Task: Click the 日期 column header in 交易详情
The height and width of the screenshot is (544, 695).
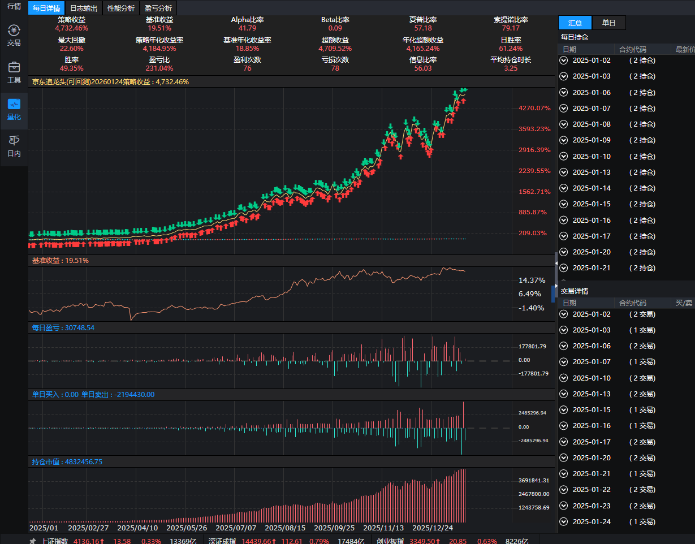Action: 569,303
